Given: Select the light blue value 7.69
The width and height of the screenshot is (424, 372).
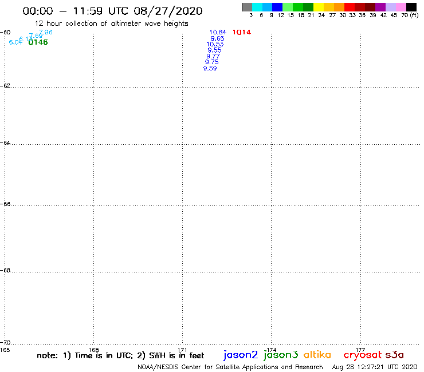Looking at the screenshot, I should coord(36,35).
